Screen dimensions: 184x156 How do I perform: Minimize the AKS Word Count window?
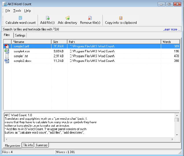coord(161,4)
